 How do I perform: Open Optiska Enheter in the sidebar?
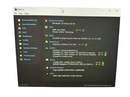point(30,48)
